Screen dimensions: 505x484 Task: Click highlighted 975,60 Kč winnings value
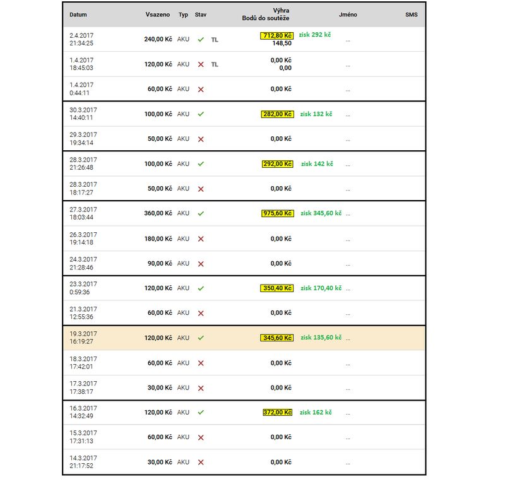click(x=276, y=214)
